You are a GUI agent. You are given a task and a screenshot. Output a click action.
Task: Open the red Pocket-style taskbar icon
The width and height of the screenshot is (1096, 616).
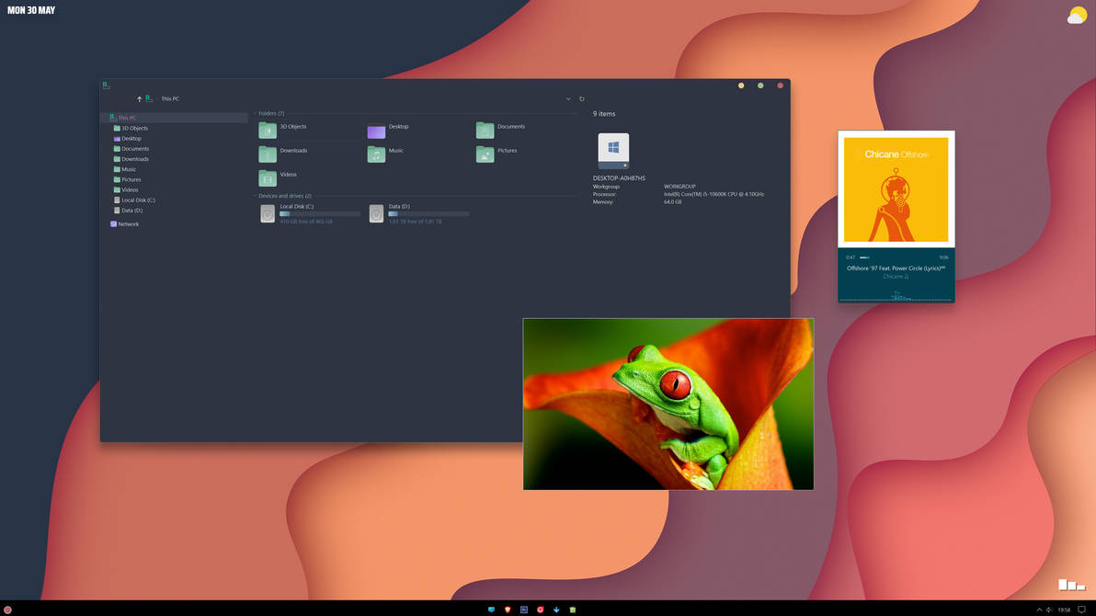click(x=541, y=610)
